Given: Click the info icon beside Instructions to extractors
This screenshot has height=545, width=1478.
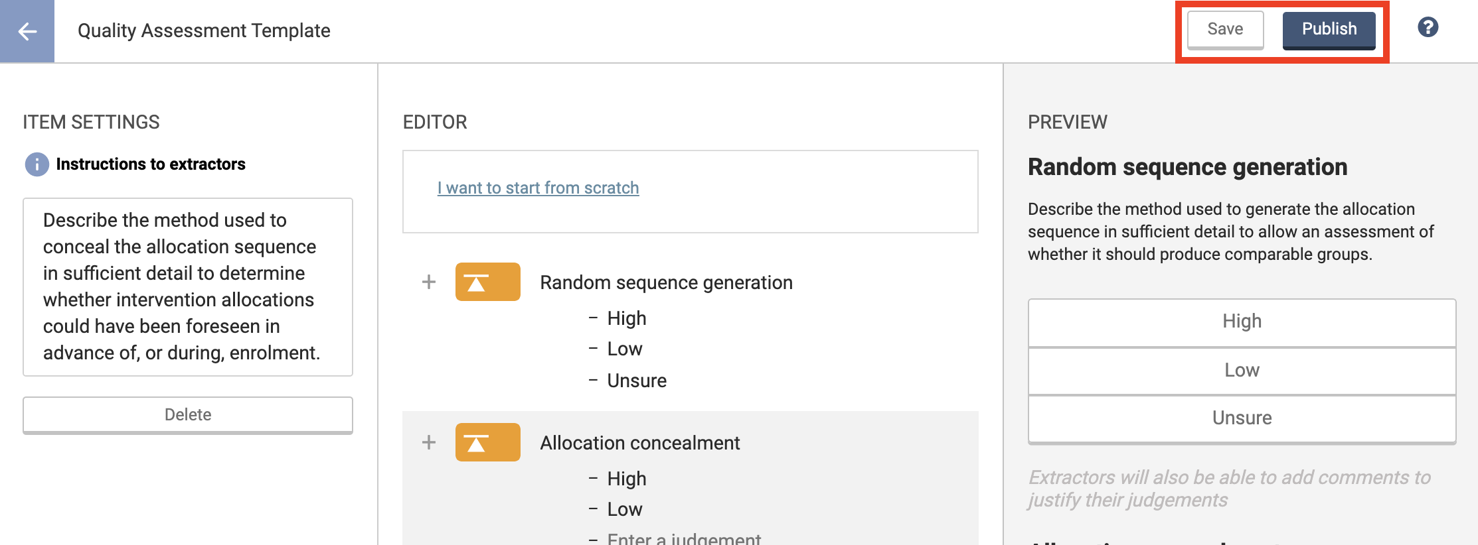Looking at the screenshot, I should (37, 164).
